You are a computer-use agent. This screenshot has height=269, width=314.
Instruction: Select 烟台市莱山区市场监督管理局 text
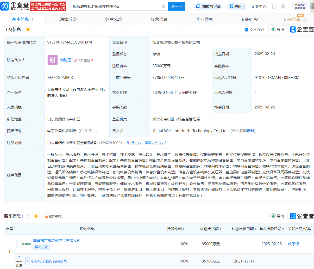coord(176,119)
